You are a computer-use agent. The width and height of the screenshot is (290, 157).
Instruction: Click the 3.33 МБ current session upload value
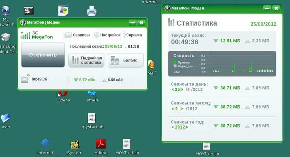[x=261, y=41]
